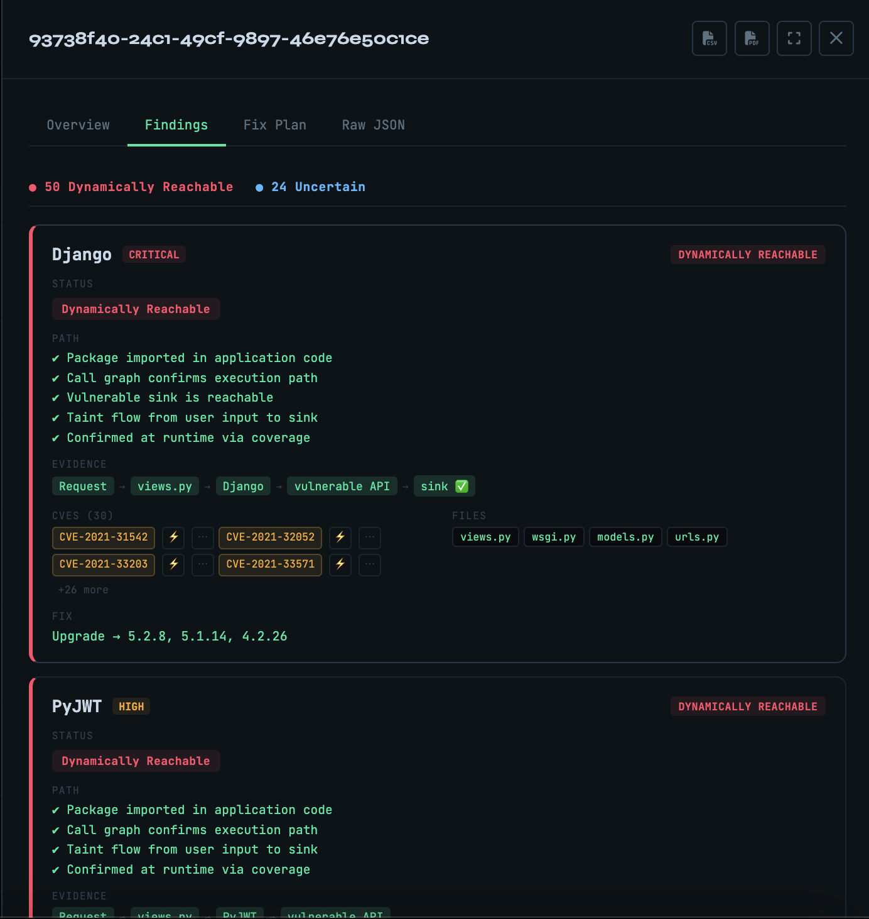Click Django's 'Call graph confirms execution path' line
869x919 pixels.
tap(185, 378)
